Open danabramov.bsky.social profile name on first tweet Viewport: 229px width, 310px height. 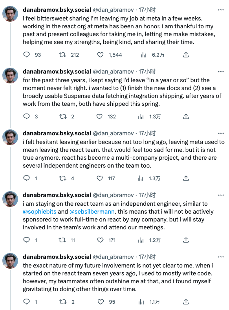pyautogui.click(x=57, y=10)
